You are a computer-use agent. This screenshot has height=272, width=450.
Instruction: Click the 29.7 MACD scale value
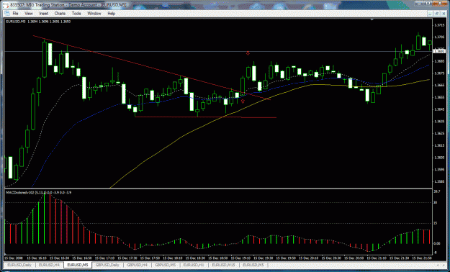coord(437,191)
